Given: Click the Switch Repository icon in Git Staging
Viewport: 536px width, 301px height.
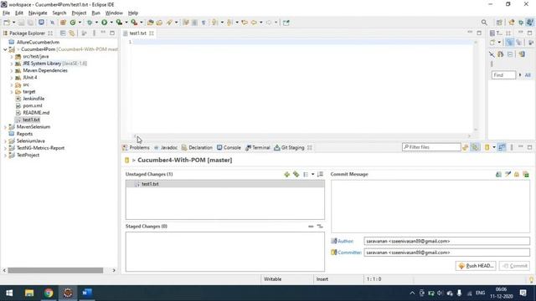Looking at the screenshot, I should [x=487, y=147].
